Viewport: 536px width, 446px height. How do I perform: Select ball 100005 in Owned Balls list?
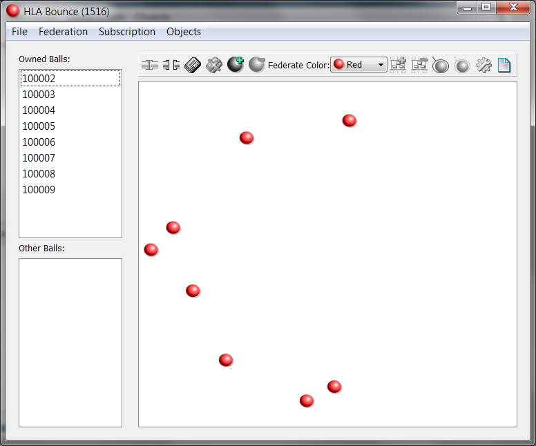tap(39, 126)
